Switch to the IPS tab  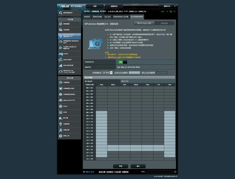pyautogui.click(x=108, y=17)
